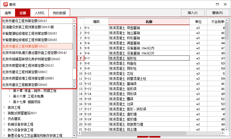231x139 pixels.
Task: Click dropdown list scroll down arrow
Action: [74, 86]
